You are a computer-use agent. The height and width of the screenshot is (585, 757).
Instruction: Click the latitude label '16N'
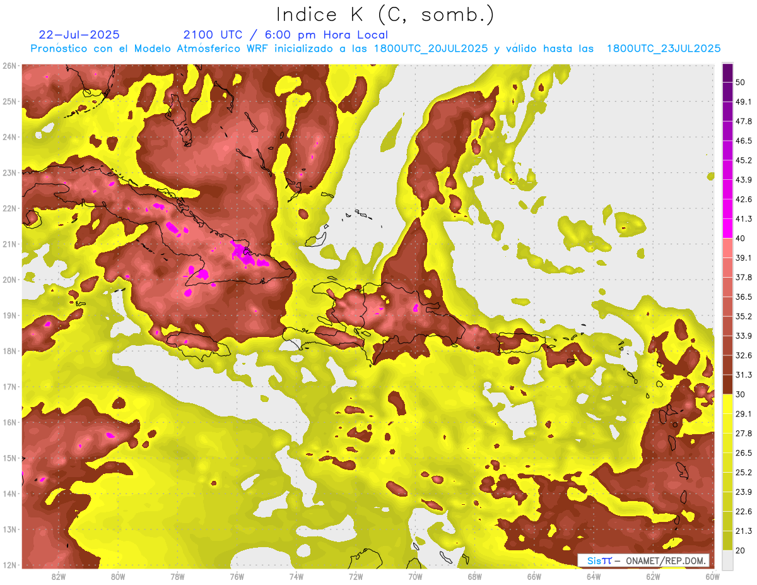9,422
